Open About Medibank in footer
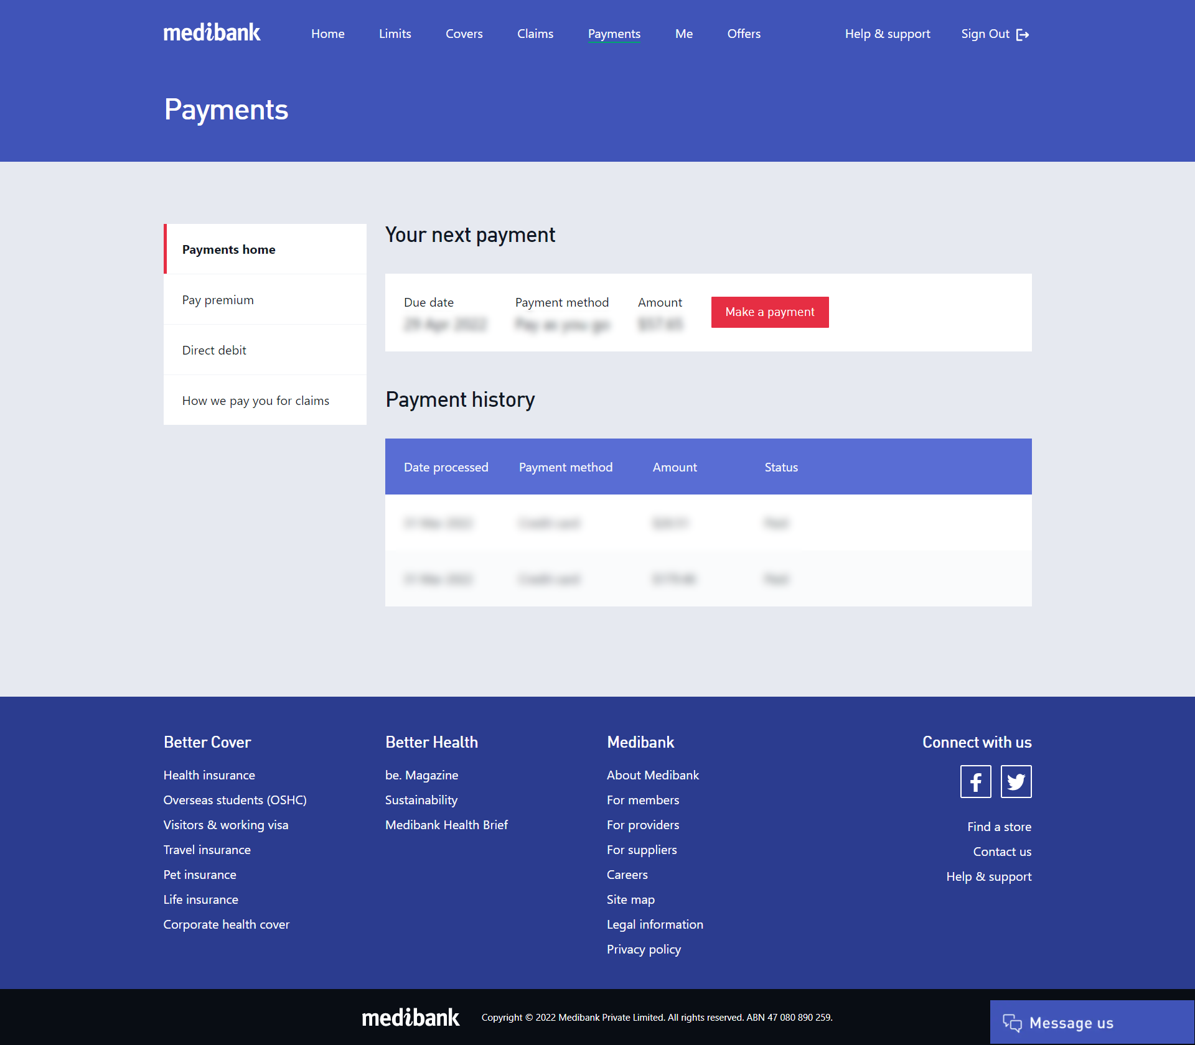 (x=652, y=775)
